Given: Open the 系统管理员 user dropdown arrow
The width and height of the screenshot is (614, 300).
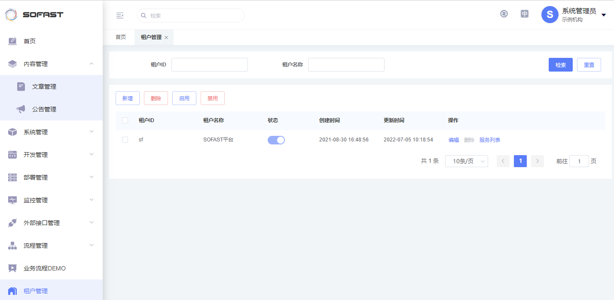Looking at the screenshot, I should click(604, 15).
